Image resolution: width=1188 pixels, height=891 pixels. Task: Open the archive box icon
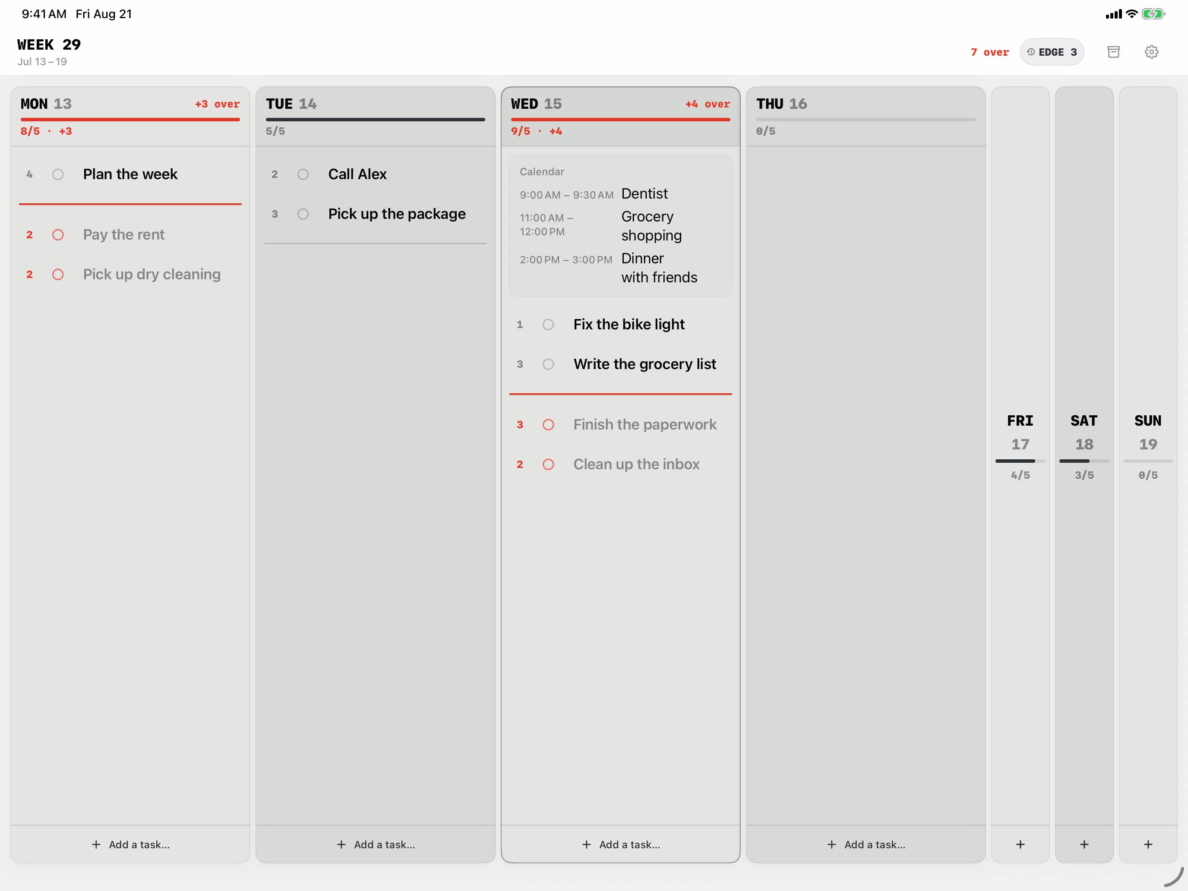coord(1113,52)
